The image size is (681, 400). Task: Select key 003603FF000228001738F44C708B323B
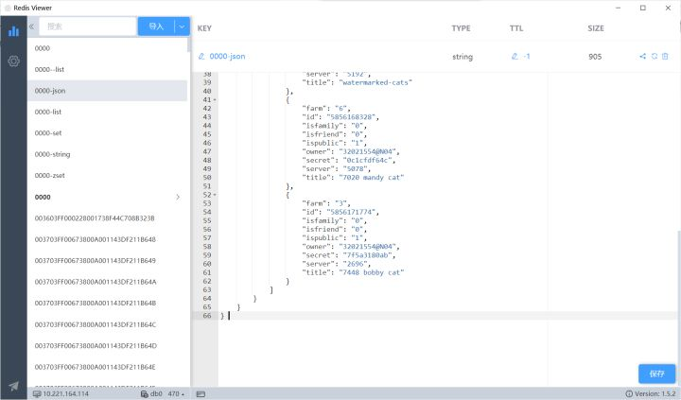[x=107, y=218]
